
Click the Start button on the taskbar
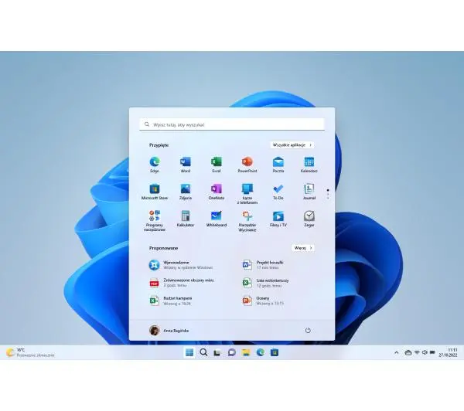click(189, 352)
